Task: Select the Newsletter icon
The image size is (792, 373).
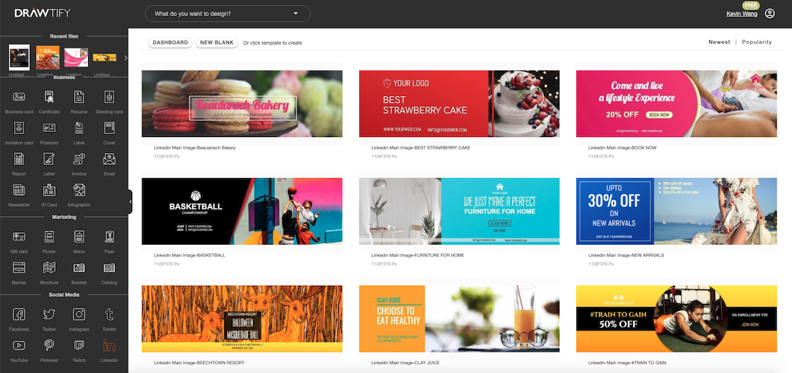Action: click(x=18, y=191)
